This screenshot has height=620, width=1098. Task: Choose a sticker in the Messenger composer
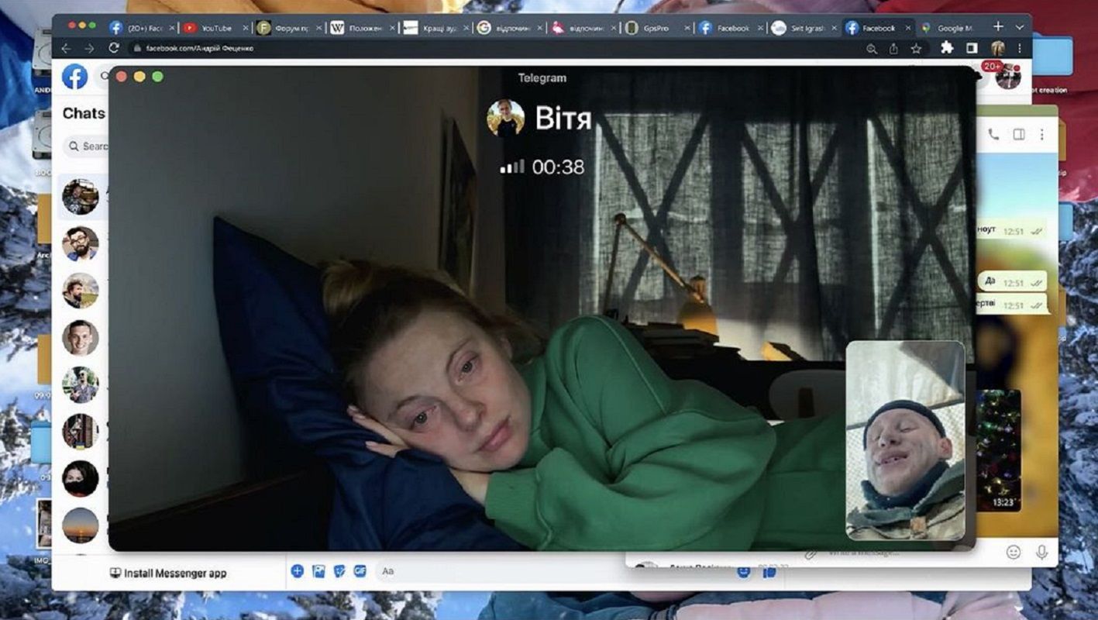coord(339,571)
